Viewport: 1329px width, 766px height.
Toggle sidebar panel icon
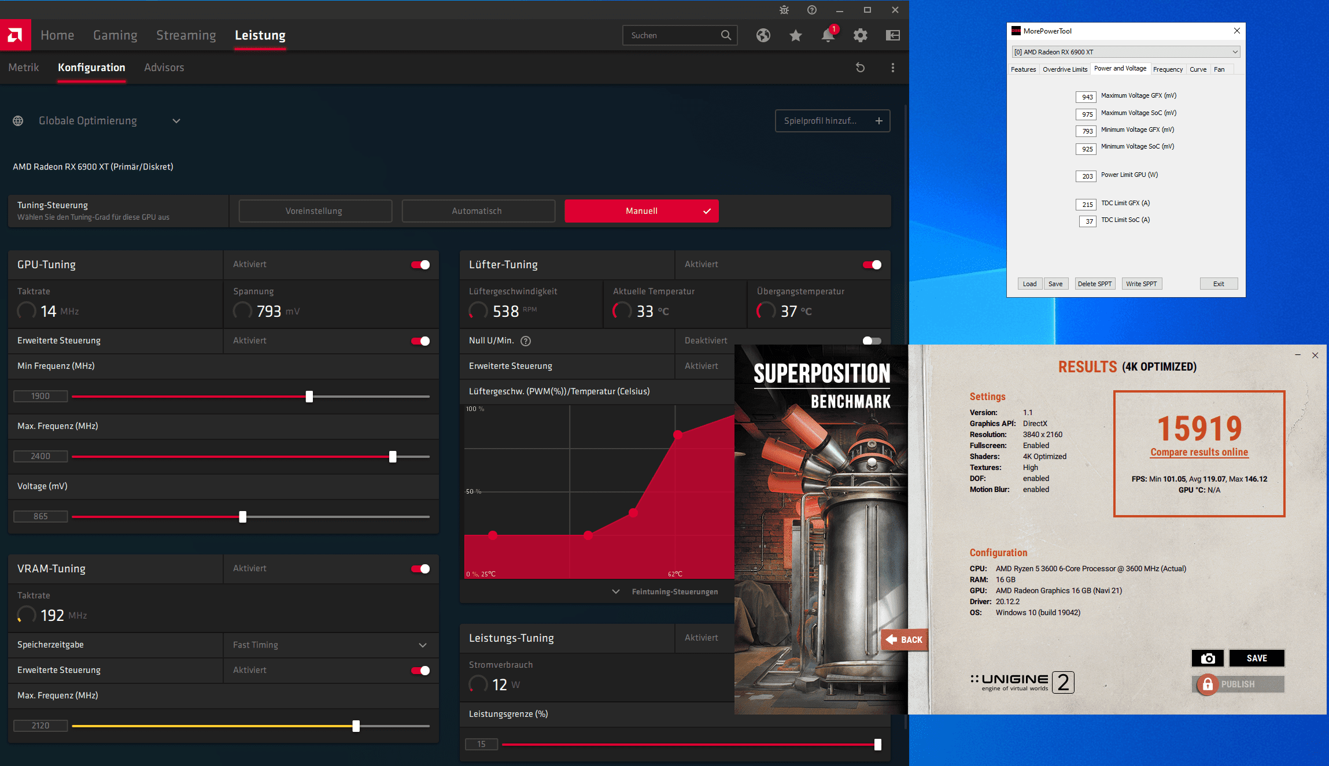893,35
